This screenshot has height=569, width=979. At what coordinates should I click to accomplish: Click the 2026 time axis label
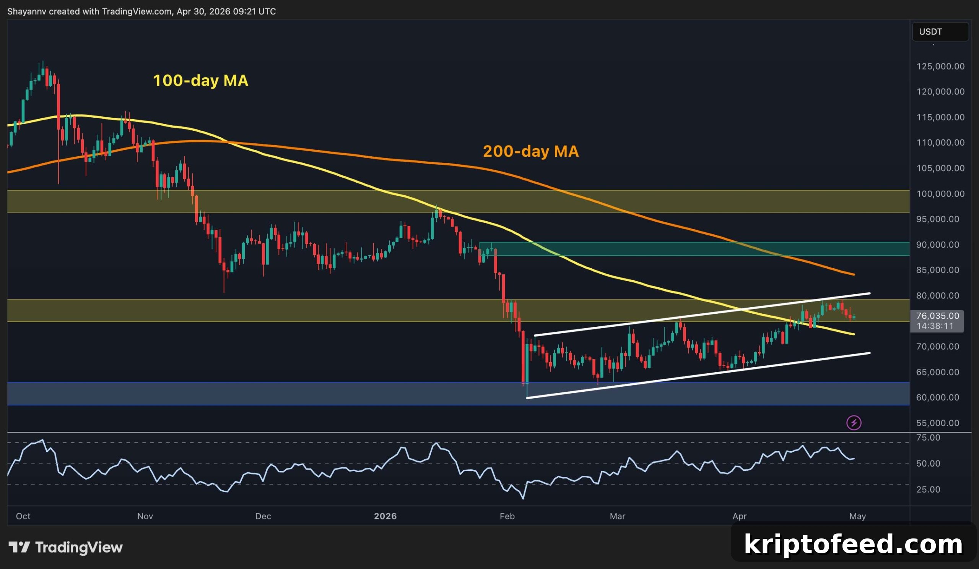pyautogui.click(x=385, y=516)
